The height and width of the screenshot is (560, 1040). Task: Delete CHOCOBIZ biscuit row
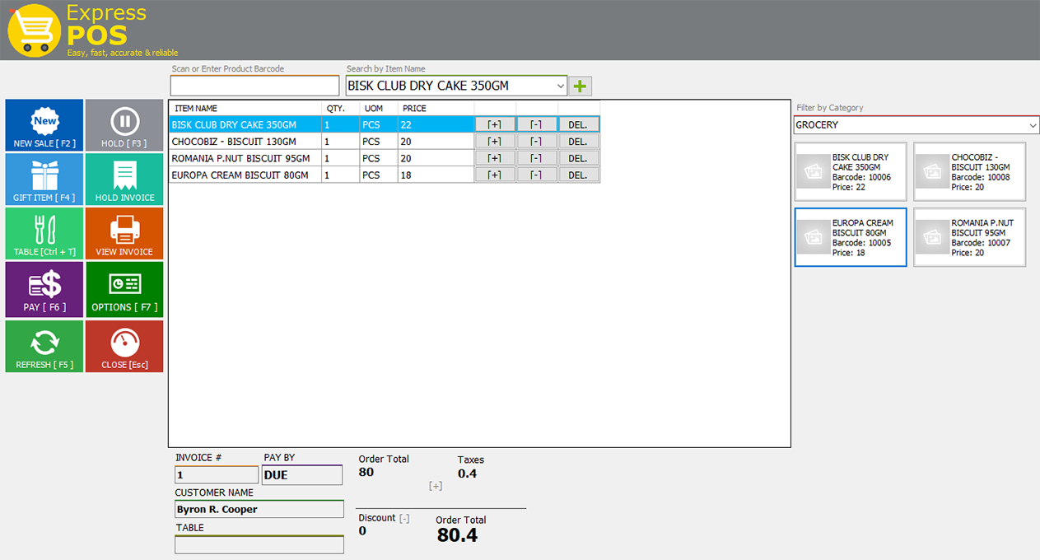pyautogui.click(x=579, y=141)
